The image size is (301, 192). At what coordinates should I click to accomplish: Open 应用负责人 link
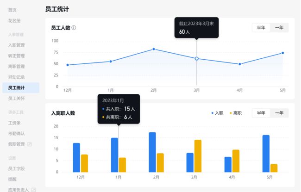pos(19,190)
